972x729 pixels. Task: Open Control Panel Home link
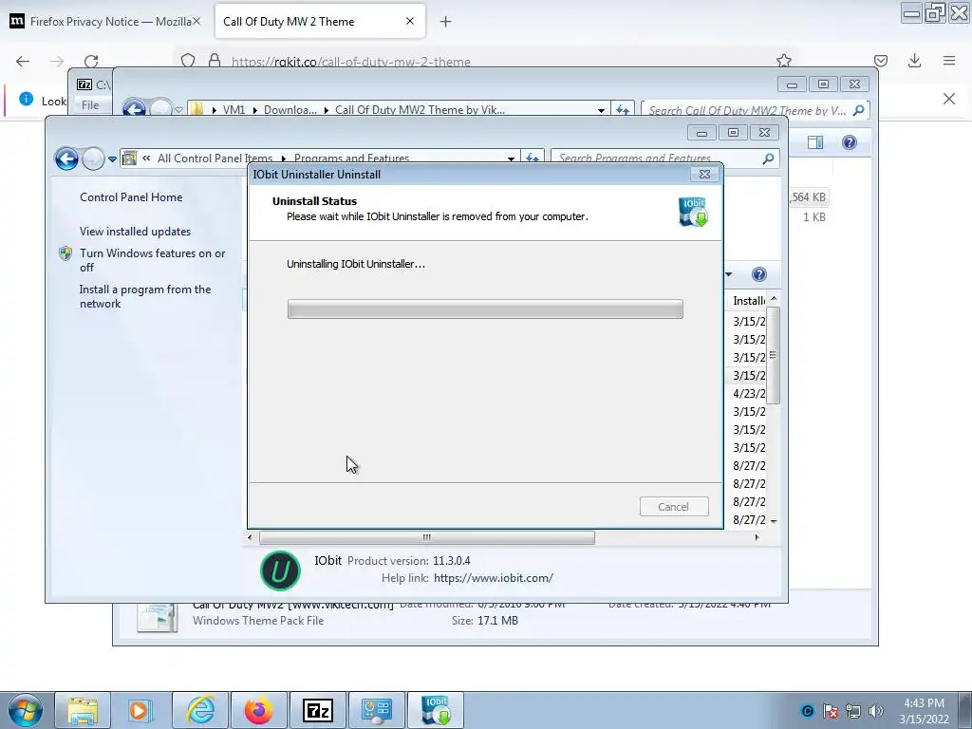(x=131, y=197)
